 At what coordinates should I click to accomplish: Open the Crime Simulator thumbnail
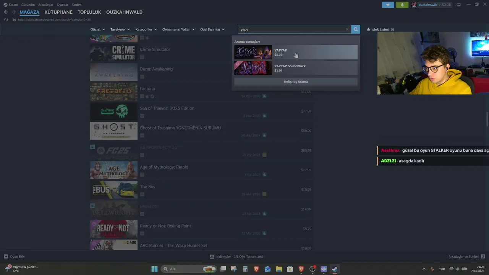pyautogui.click(x=114, y=52)
